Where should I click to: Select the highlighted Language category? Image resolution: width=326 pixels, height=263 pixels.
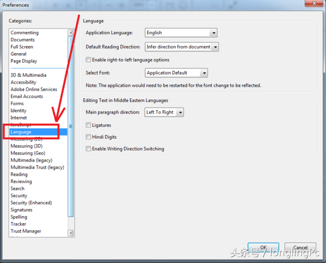(x=39, y=132)
